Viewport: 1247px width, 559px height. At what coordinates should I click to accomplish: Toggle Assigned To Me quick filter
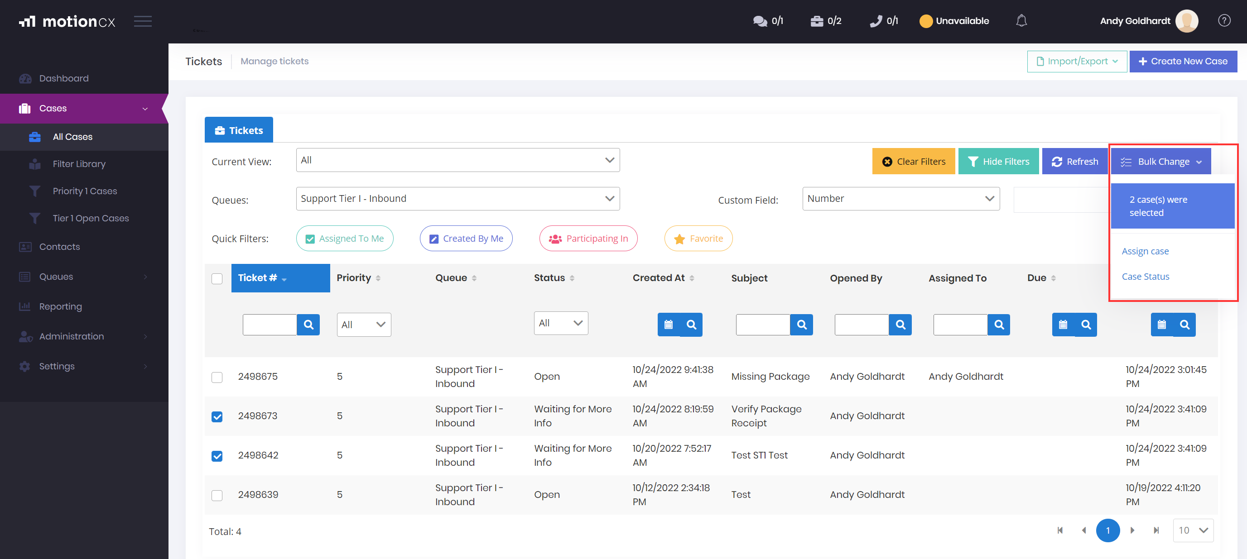pyautogui.click(x=345, y=239)
